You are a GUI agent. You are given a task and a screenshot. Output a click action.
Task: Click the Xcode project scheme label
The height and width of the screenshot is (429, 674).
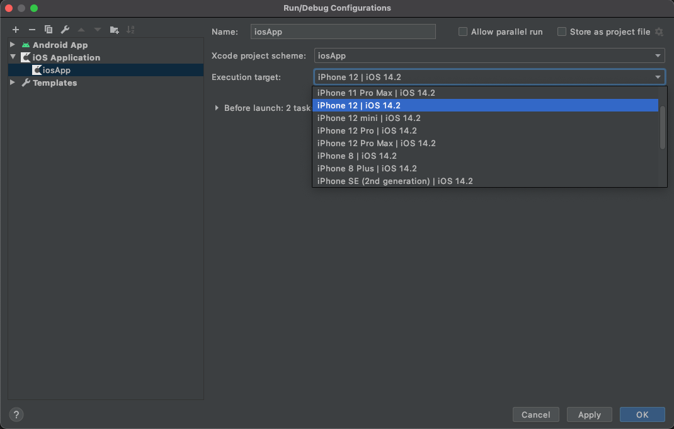tap(259, 55)
